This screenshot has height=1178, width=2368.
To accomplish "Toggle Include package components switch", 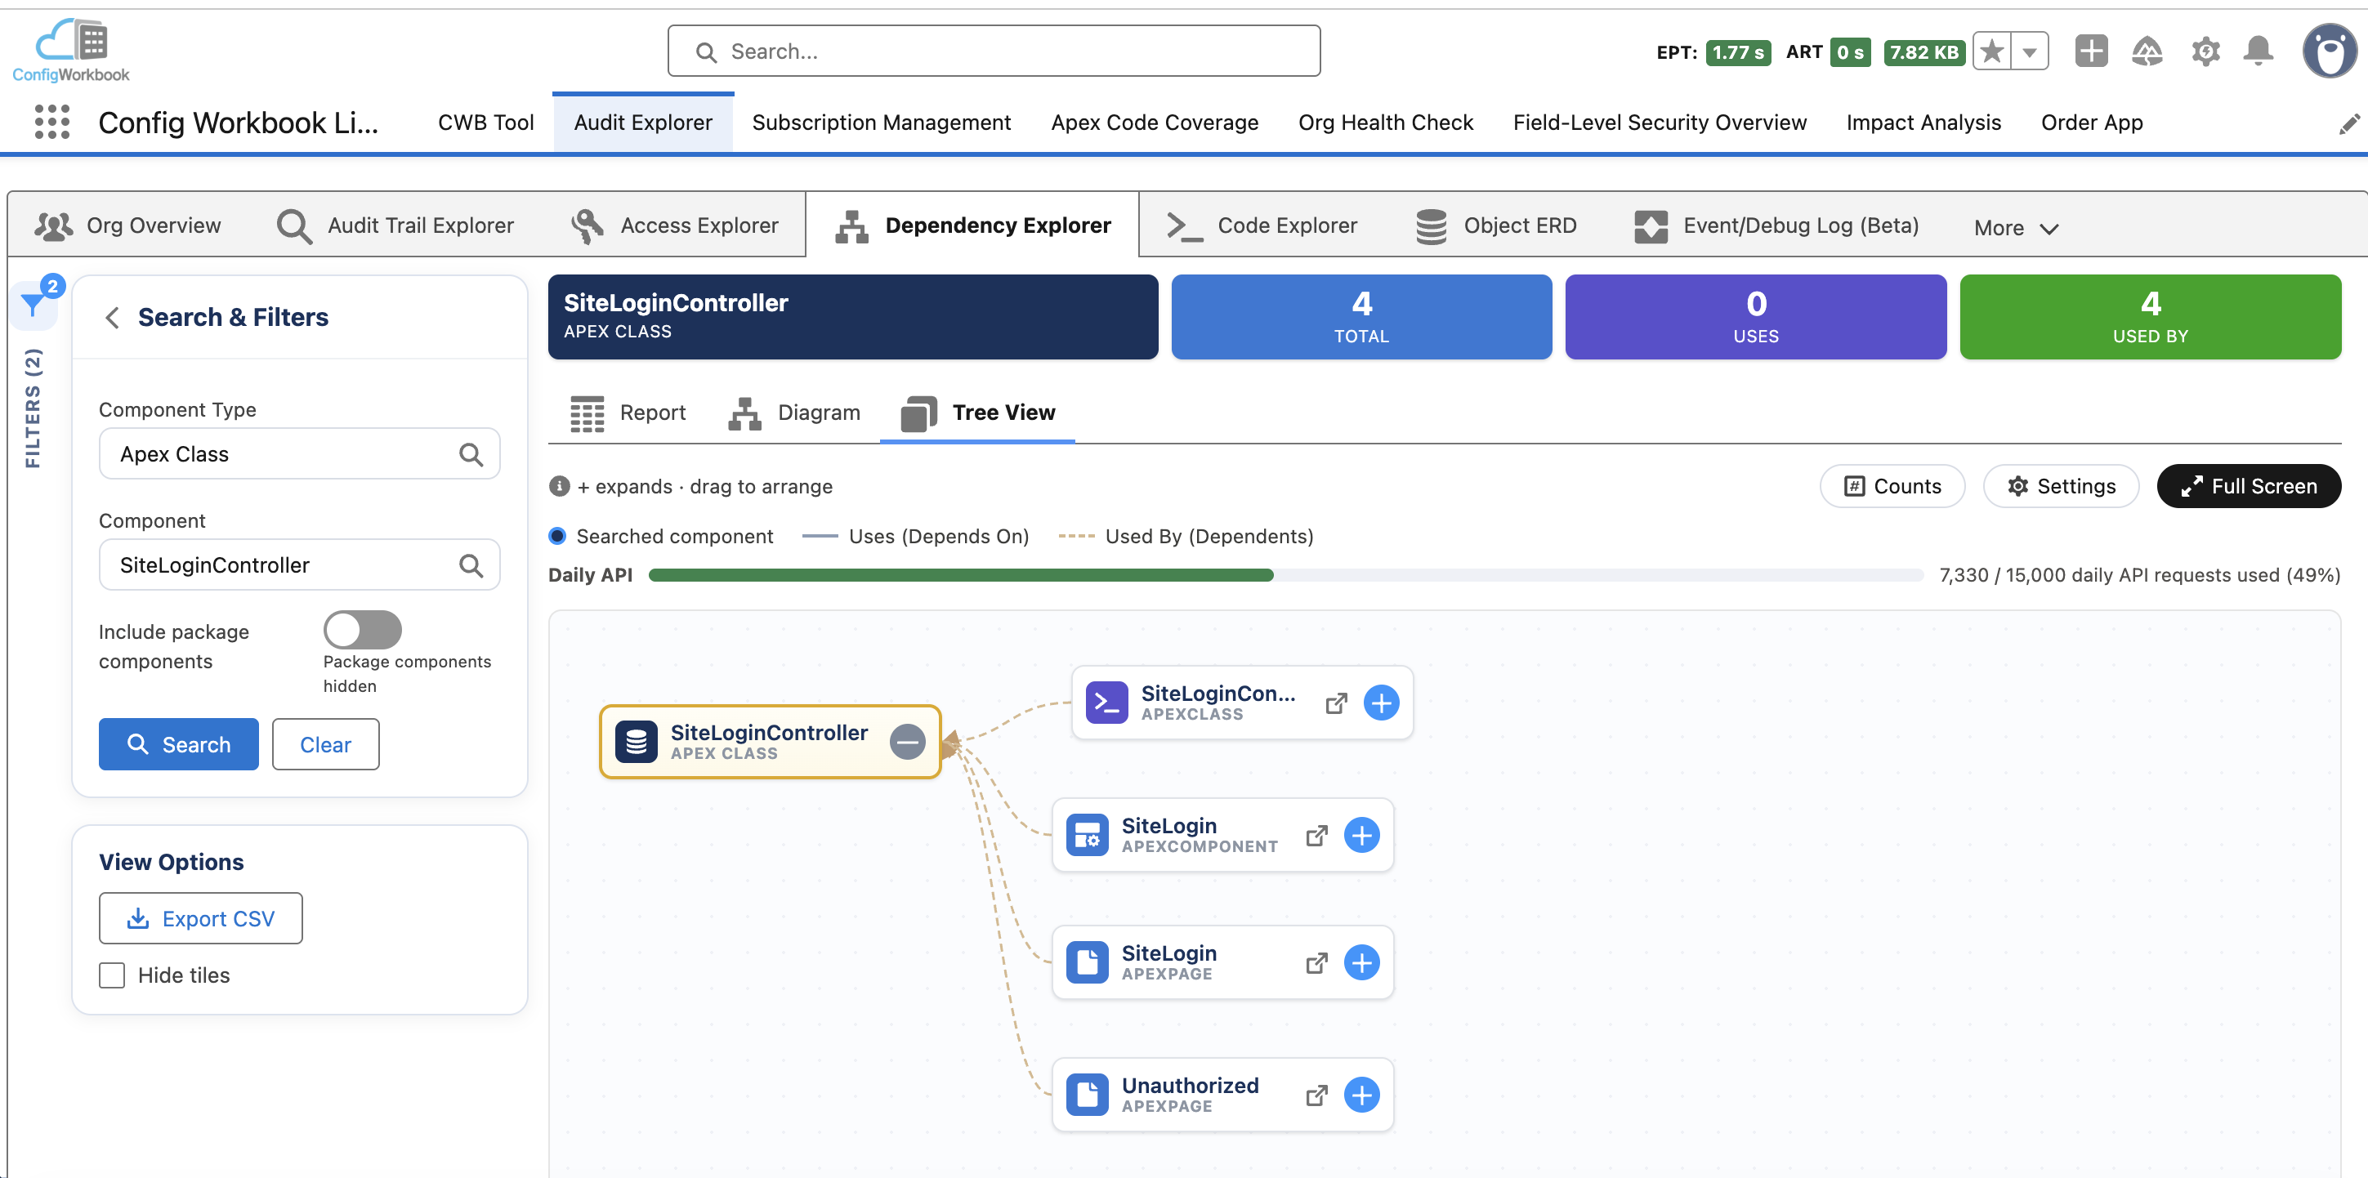I will coord(362,629).
